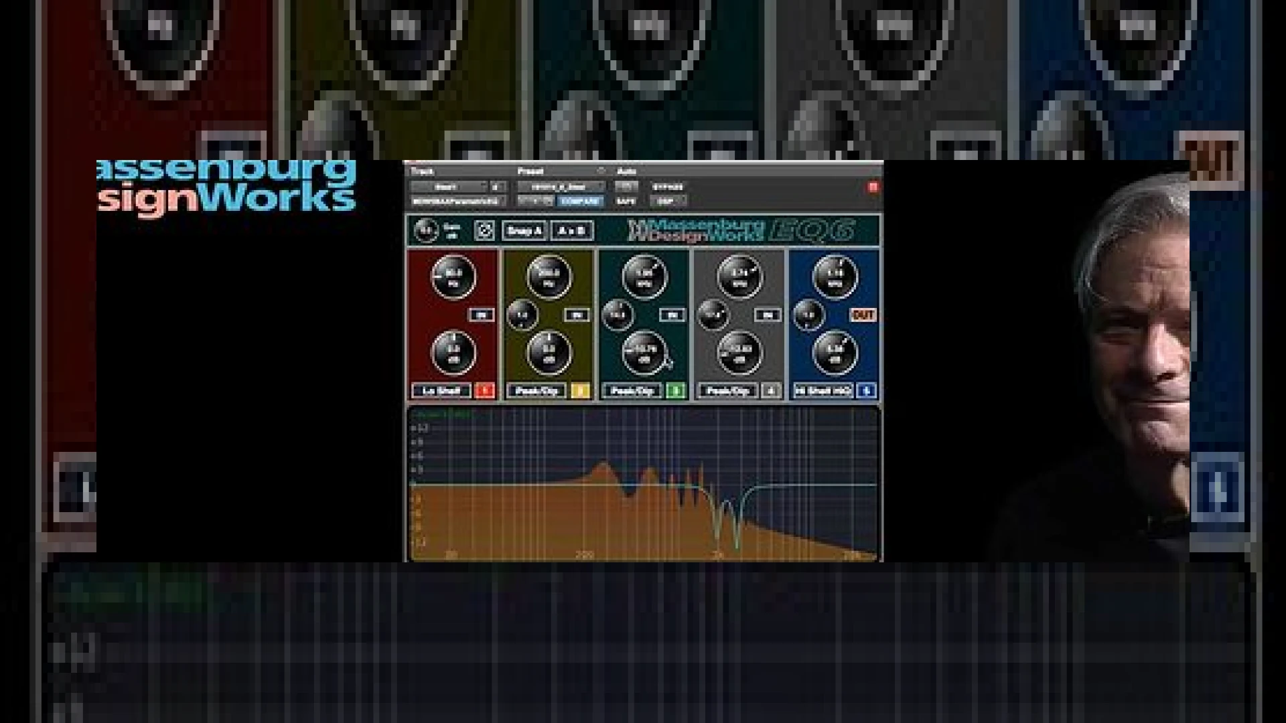Click yellow band Q knob
1286x723 pixels.
tap(522, 315)
